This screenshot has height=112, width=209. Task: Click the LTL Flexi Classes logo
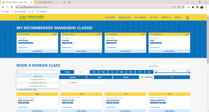pos(32,17)
